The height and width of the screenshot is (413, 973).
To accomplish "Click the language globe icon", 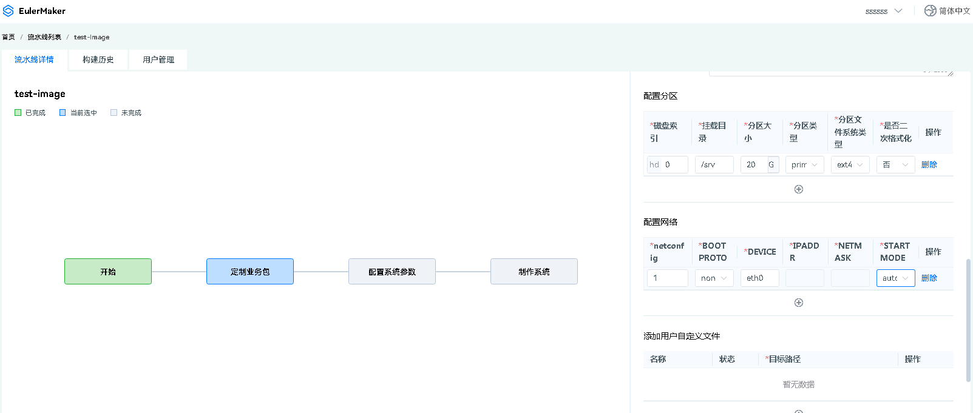I will point(930,11).
